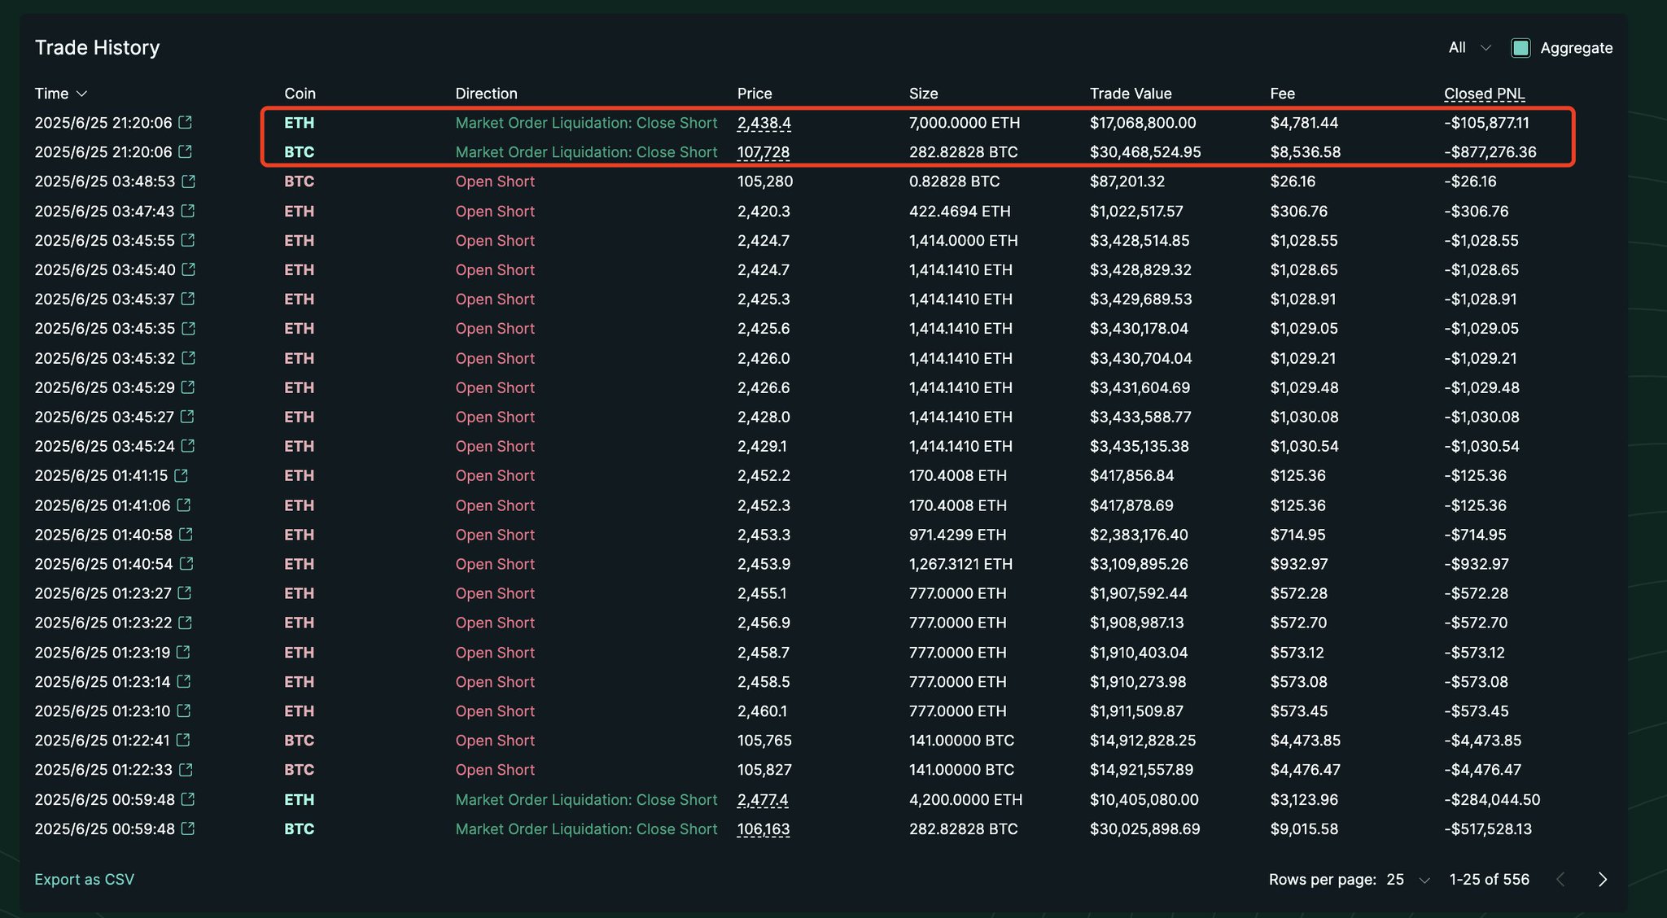Open explorer link for 01:22:33 trade
The width and height of the screenshot is (1667, 918).
[x=186, y=770]
